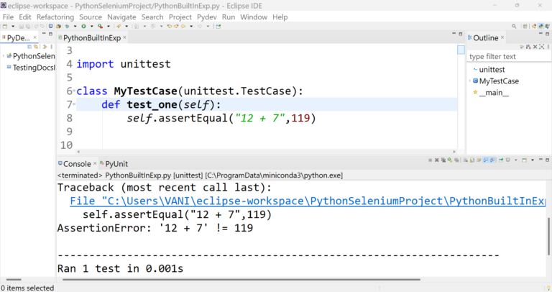Close the PyDev Package Explorer tab

pos(34,37)
